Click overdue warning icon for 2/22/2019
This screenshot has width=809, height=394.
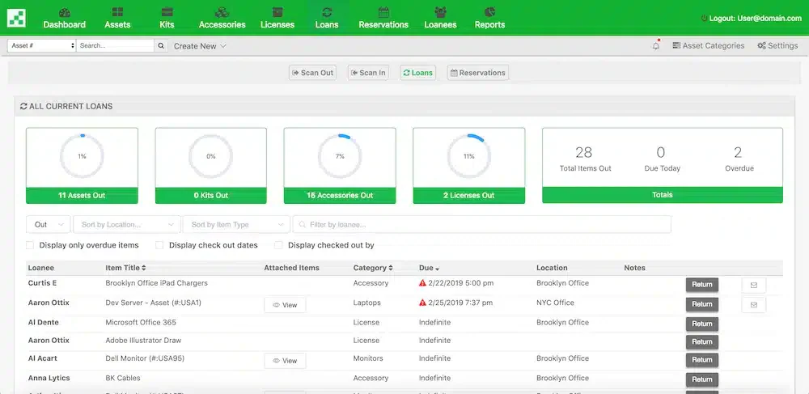click(422, 283)
